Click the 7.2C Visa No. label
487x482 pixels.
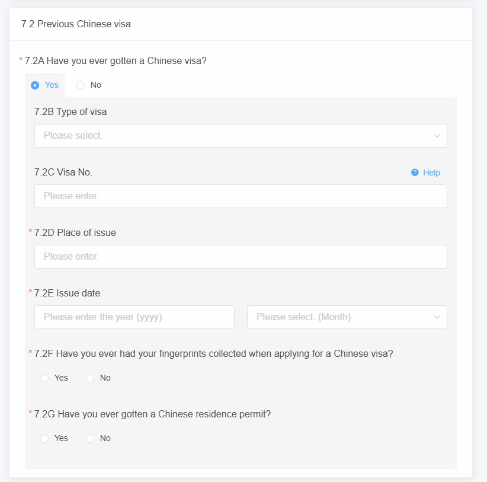pos(63,172)
